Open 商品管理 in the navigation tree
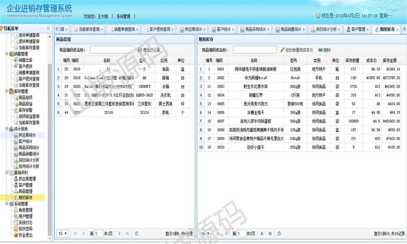Viewport: 407px width, 244px height. (25, 191)
